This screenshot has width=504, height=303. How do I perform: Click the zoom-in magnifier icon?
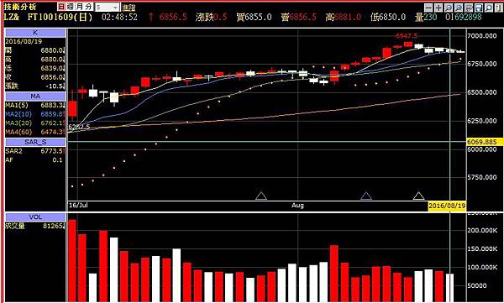click(459, 8)
